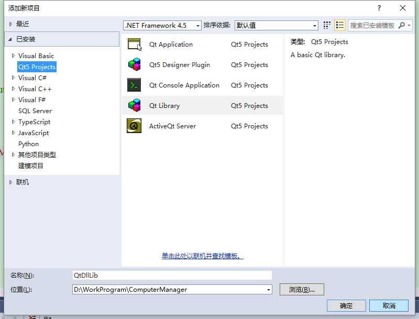Open the search options dropdown arrow
The image size is (419, 319).
(409, 25)
